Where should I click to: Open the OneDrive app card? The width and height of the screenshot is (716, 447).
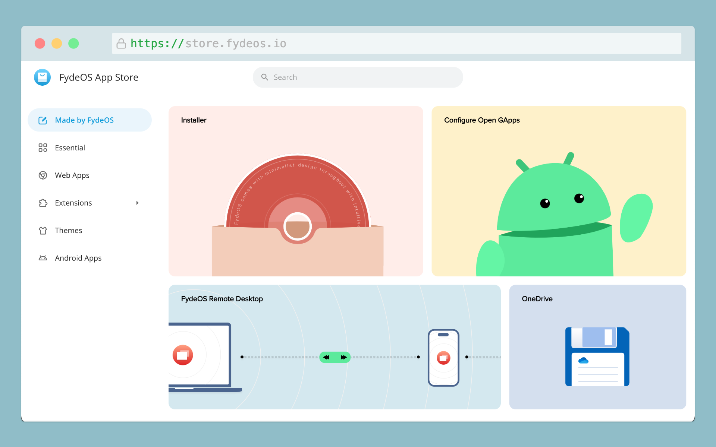597,347
